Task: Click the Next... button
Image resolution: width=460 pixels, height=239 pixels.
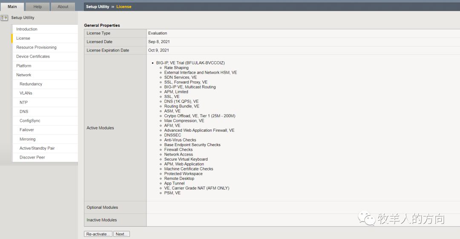Action: tap(121, 234)
